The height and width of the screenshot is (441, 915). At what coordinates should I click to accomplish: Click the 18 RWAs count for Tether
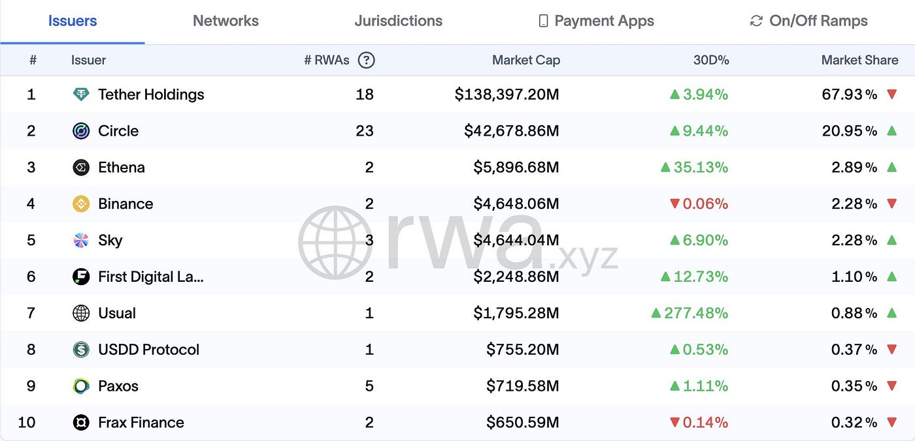click(365, 95)
